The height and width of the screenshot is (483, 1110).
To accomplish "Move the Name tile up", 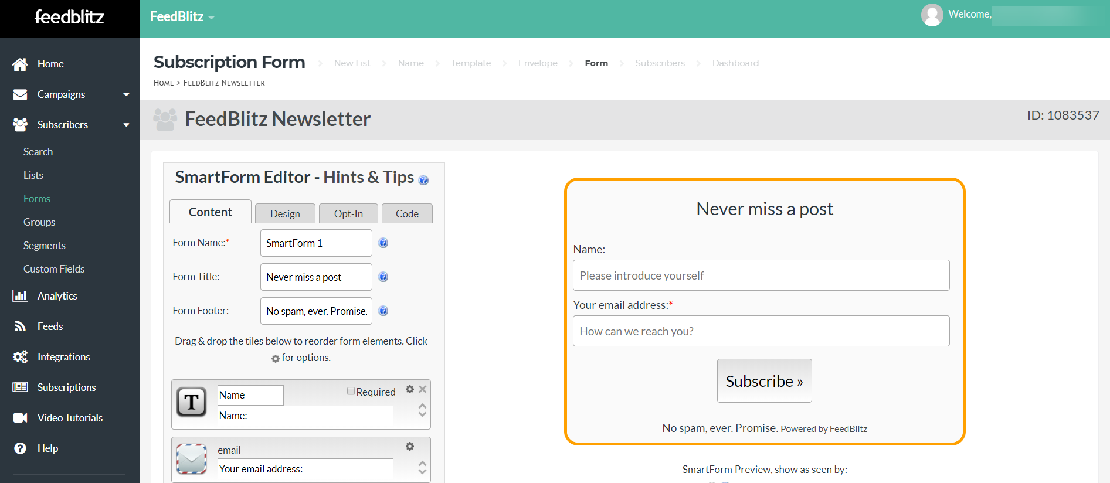I will pos(422,406).
